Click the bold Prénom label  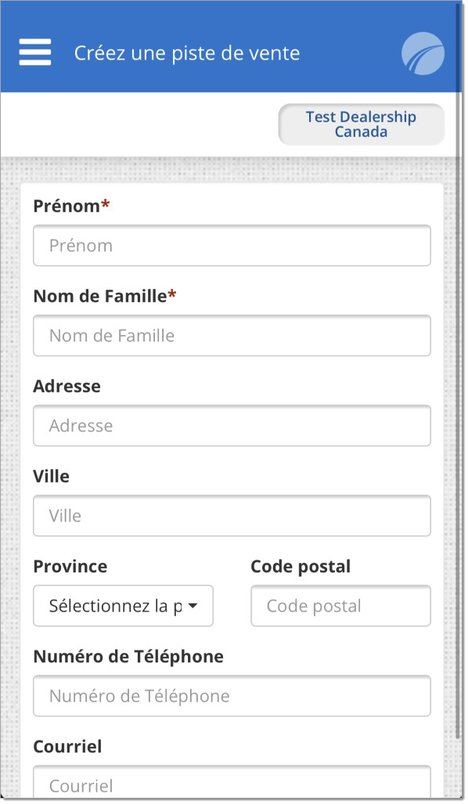67,206
